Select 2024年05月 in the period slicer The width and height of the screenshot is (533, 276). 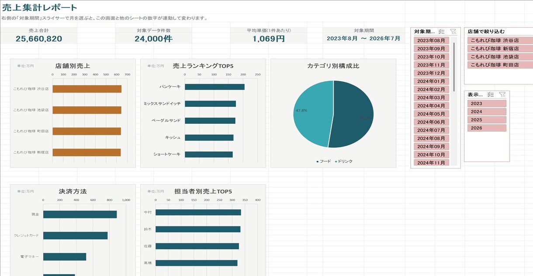(x=431, y=114)
